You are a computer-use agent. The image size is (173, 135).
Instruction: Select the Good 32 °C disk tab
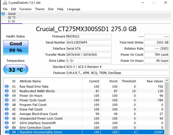12,17
